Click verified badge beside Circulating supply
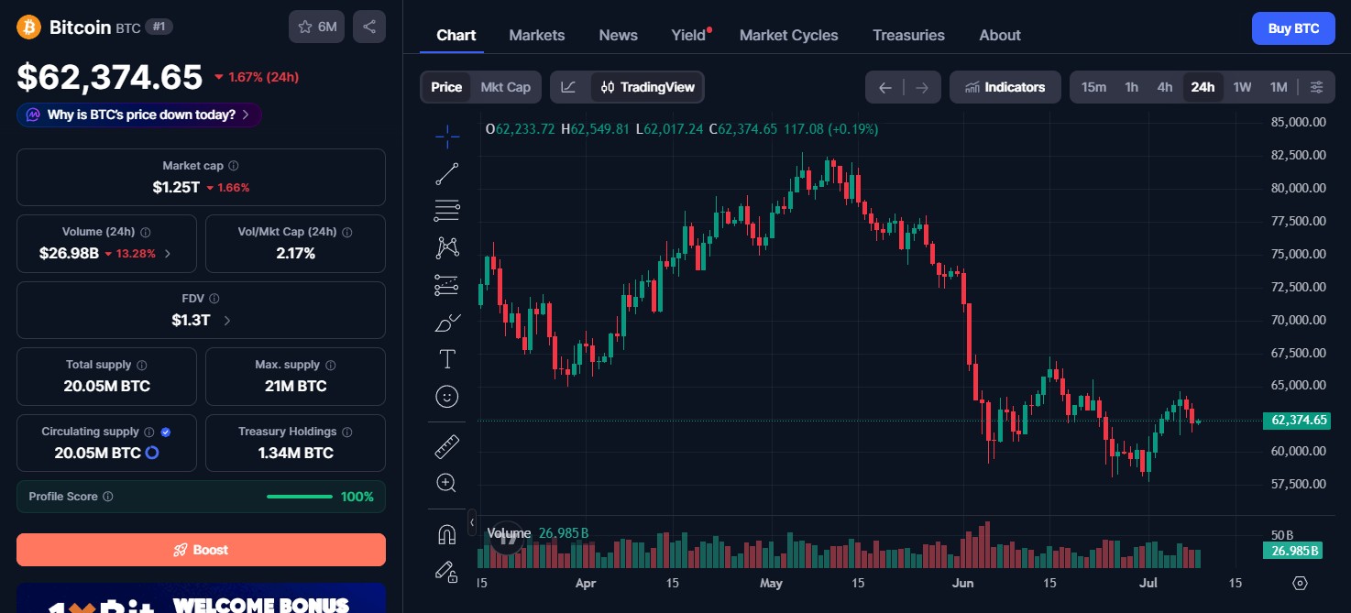The height and width of the screenshot is (613, 1351). [166, 432]
